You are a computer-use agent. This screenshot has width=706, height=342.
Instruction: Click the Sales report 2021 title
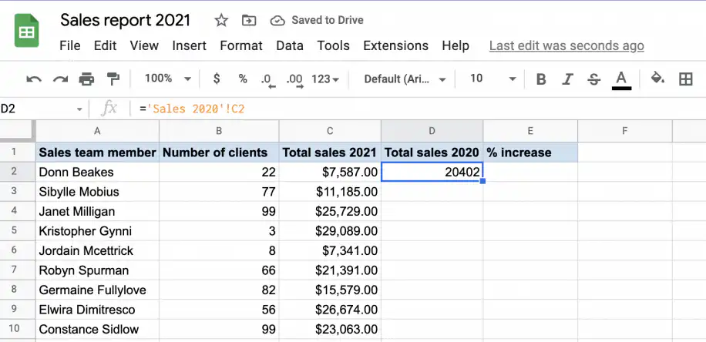pyautogui.click(x=125, y=20)
